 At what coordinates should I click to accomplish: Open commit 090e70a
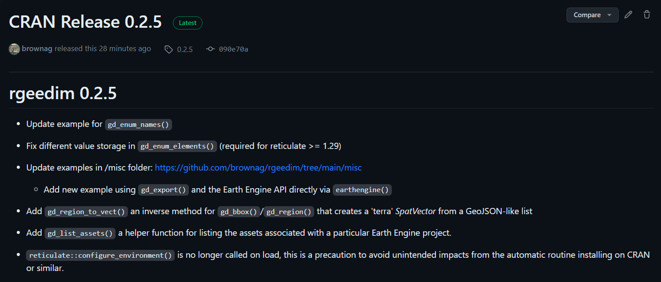pyautogui.click(x=233, y=49)
